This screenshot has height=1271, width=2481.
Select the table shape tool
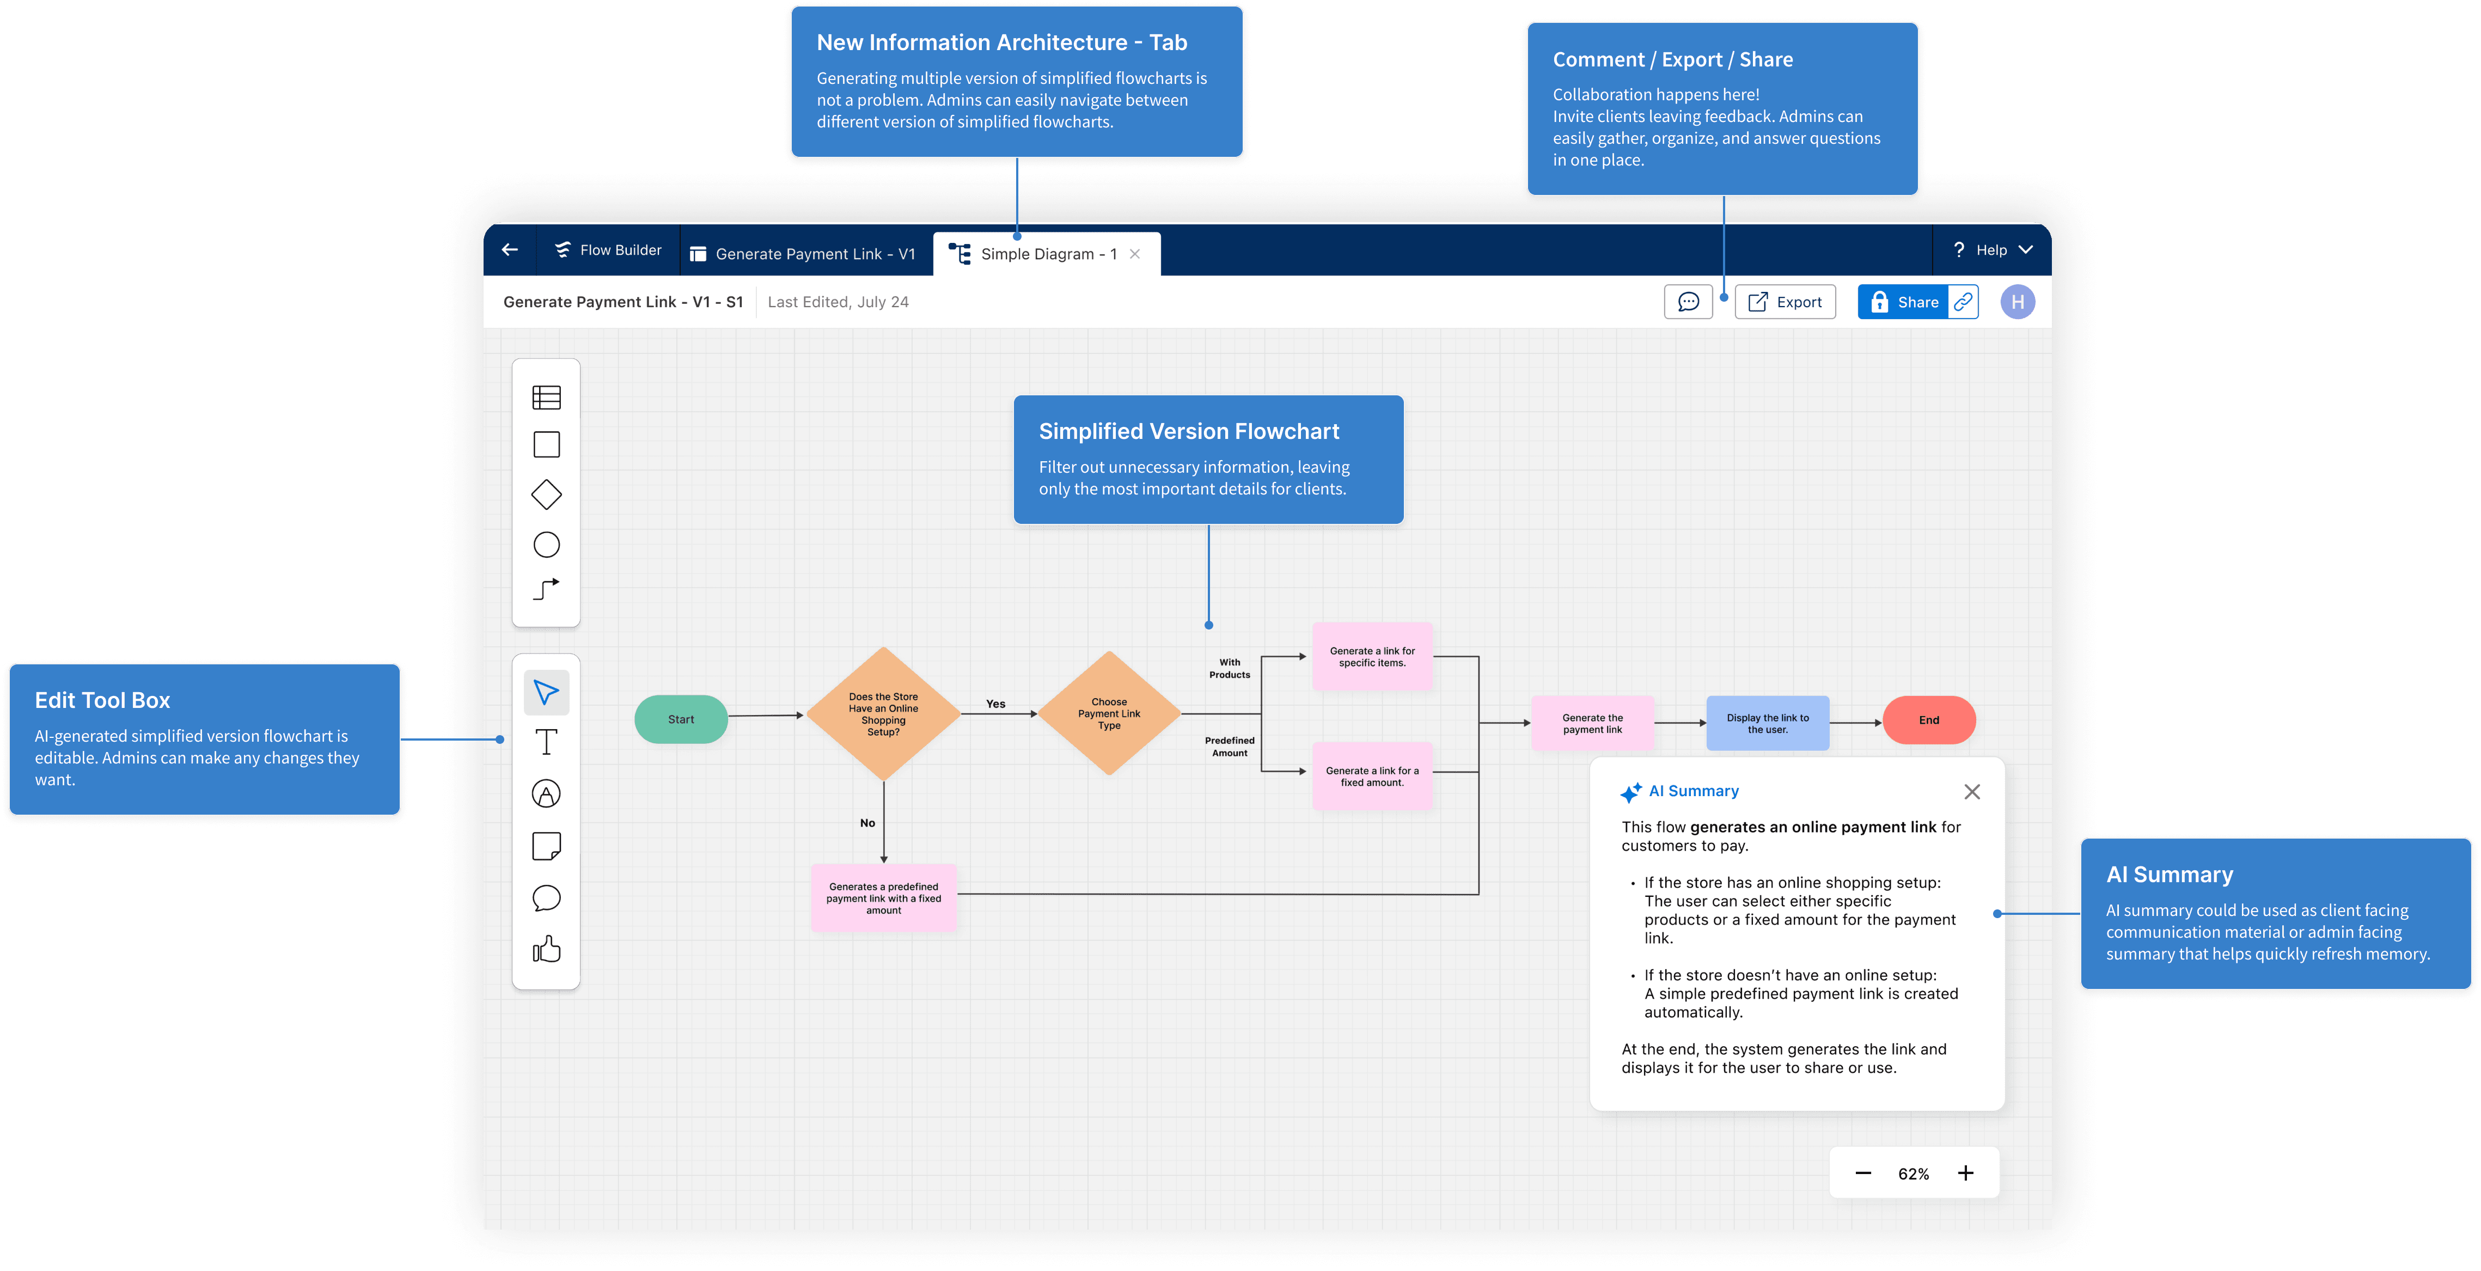(546, 396)
